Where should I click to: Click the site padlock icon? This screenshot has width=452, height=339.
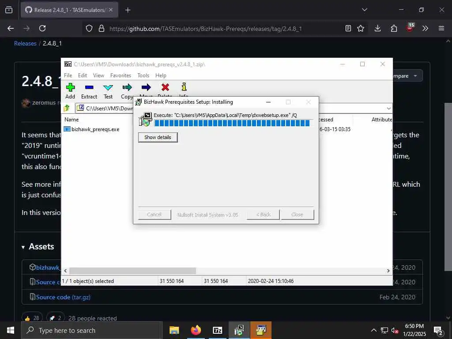(x=101, y=29)
